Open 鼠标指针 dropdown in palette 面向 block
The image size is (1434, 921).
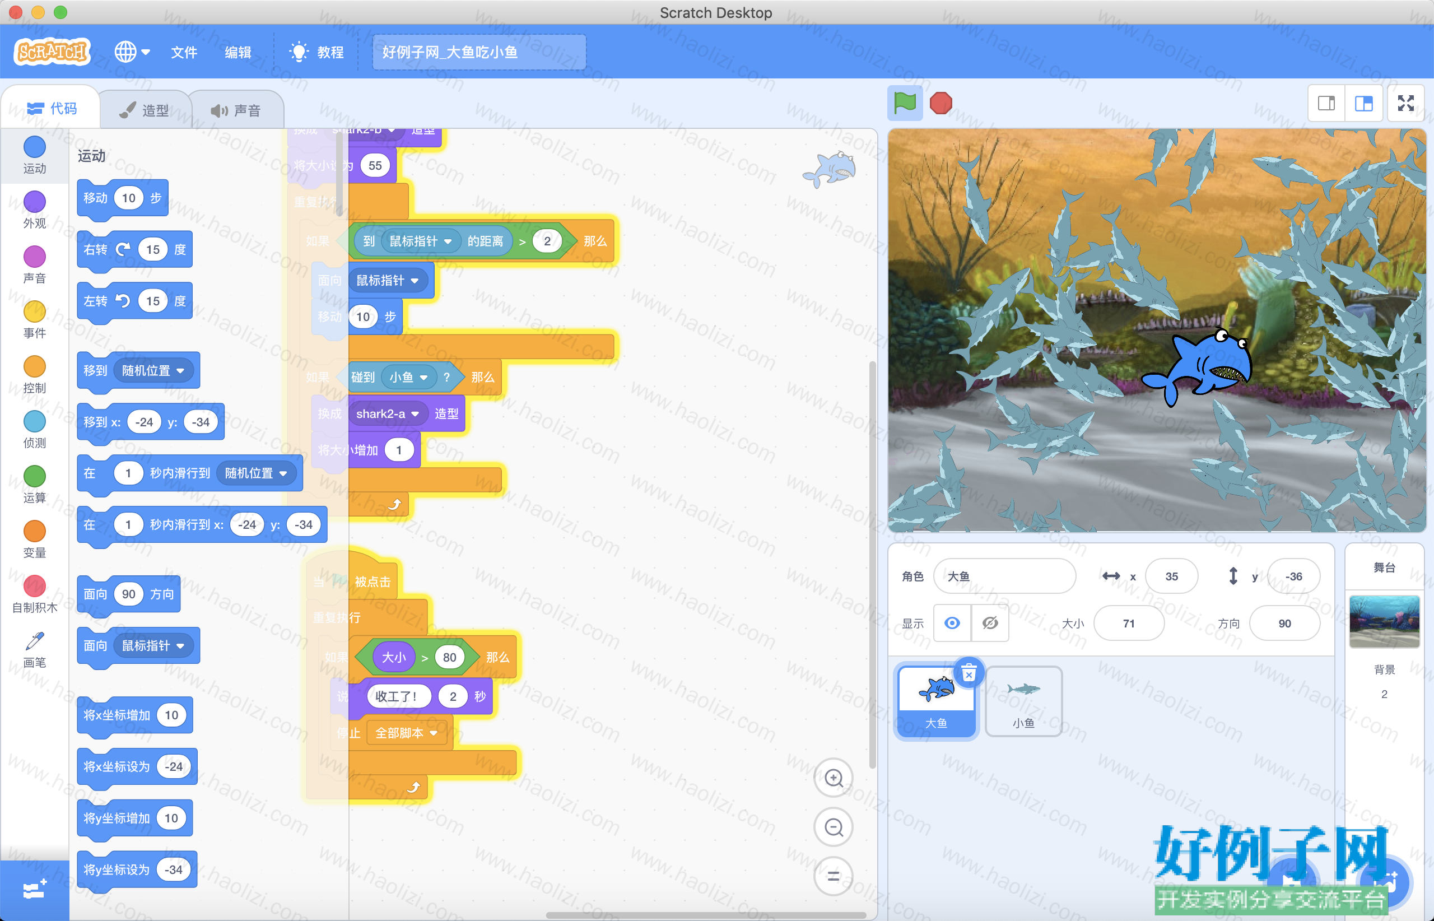(x=153, y=645)
